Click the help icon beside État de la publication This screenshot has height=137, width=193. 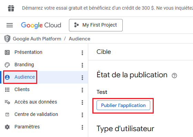pos(174,76)
